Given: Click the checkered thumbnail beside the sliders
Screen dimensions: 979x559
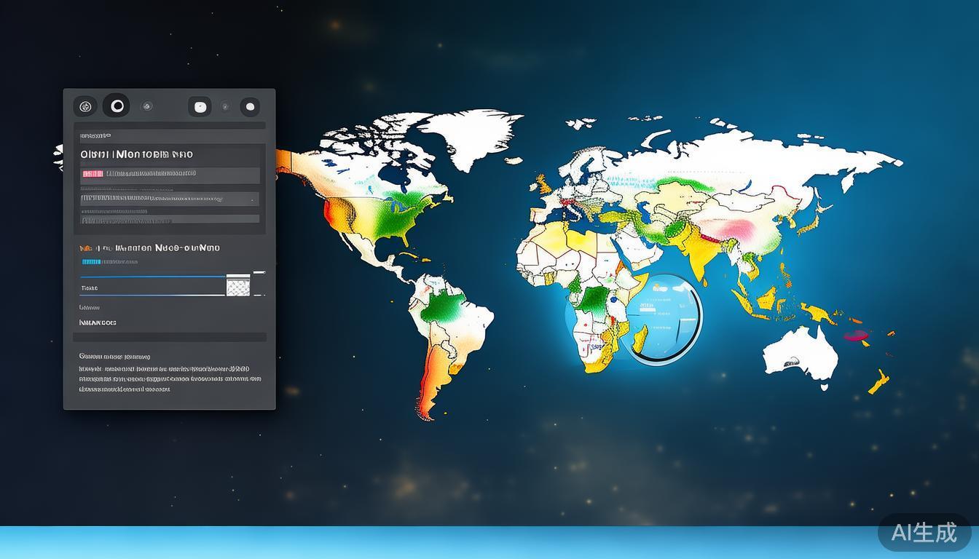Looking at the screenshot, I should pyautogui.click(x=238, y=285).
